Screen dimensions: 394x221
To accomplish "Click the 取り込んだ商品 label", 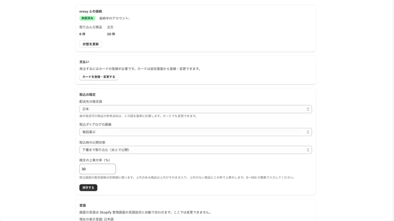I will point(91,27).
